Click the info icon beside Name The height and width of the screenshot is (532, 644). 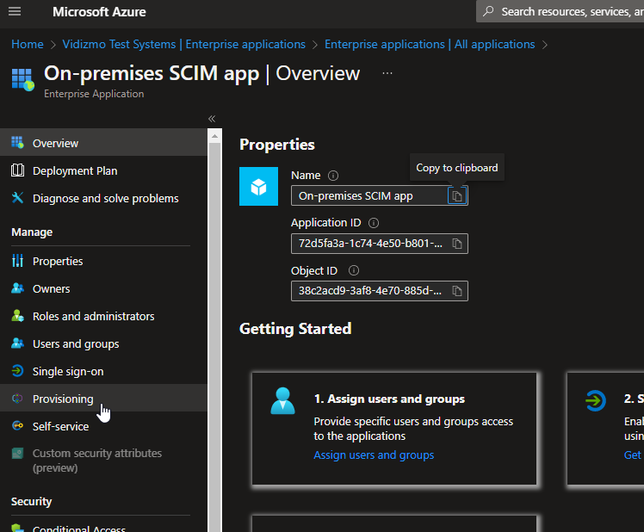[x=333, y=176]
